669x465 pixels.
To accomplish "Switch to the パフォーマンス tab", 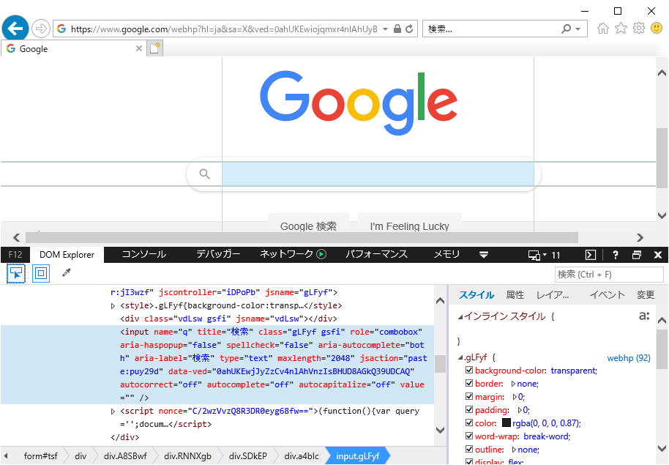I will click(x=376, y=255).
